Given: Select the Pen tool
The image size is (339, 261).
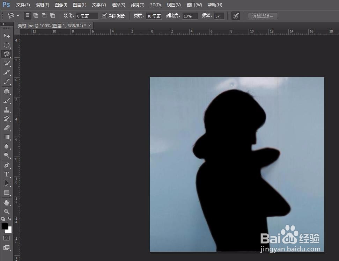Looking at the screenshot, I should tap(7, 165).
